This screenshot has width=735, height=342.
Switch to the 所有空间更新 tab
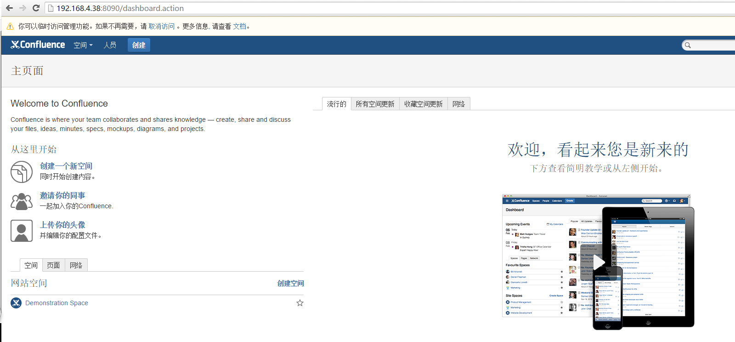pos(375,104)
